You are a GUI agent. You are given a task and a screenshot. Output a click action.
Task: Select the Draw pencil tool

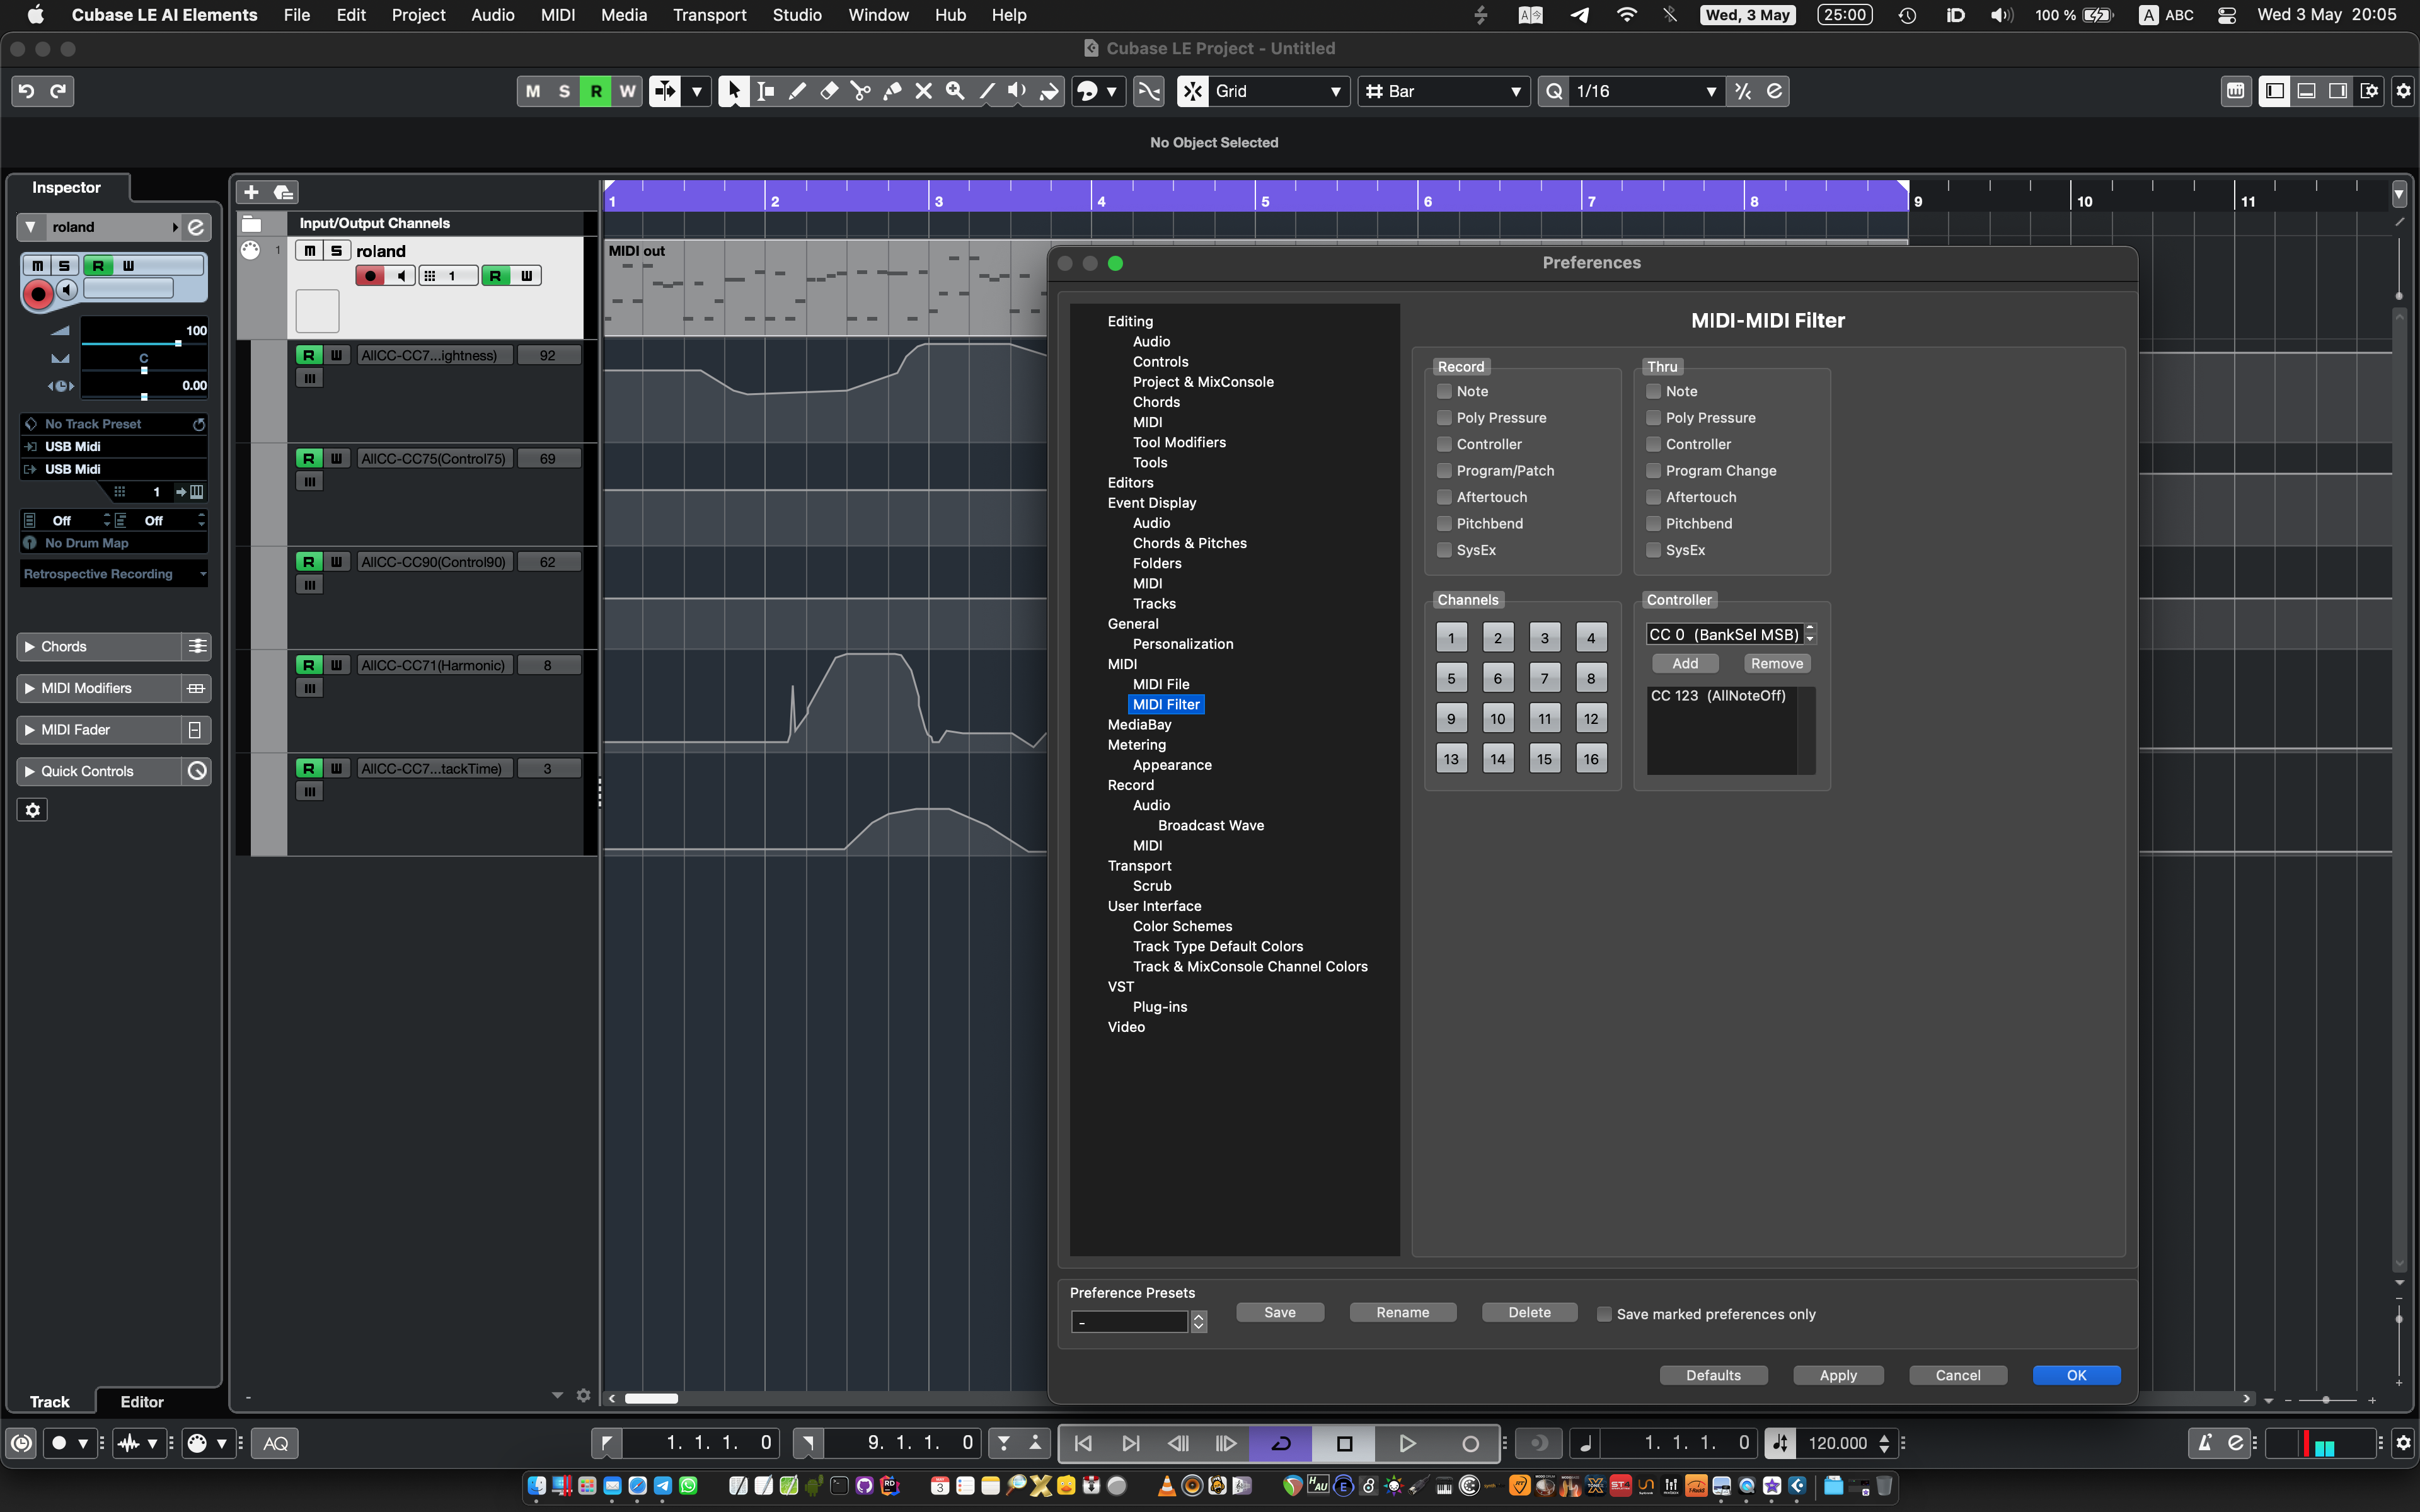point(797,91)
